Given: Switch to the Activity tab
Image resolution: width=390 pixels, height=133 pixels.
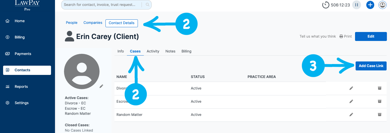Looking at the screenshot, I should tap(153, 51).
